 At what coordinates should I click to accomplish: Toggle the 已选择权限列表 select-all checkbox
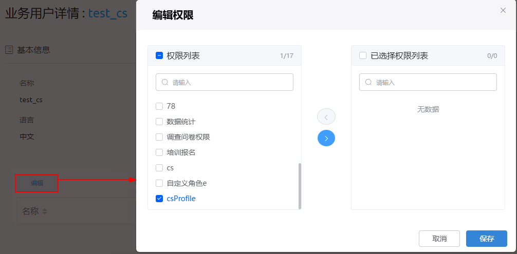pos(363,55)
